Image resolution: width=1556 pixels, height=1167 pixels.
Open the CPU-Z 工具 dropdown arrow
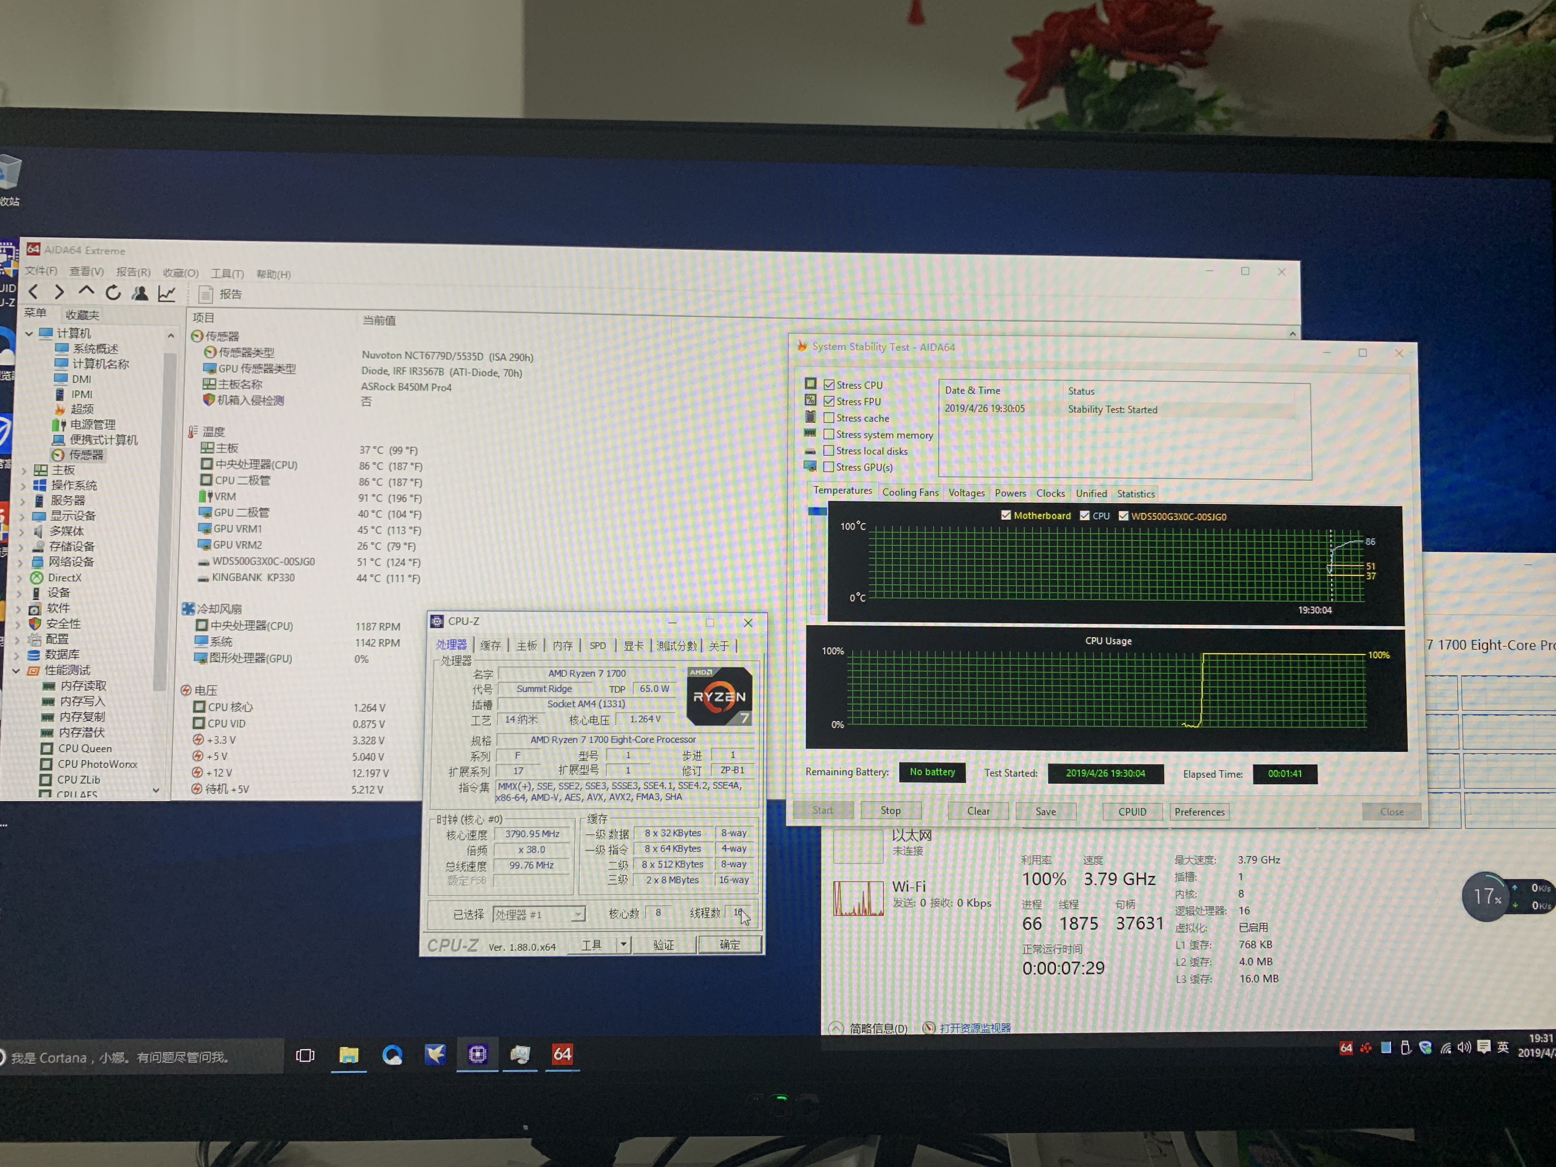(x=623, y=944)
